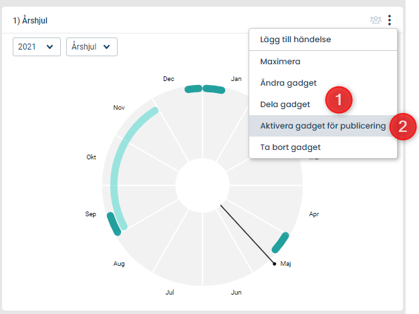Click the 'Dec' month label
Image resolution: width=419 pixels, height=314 pixels.
[168, 79]
